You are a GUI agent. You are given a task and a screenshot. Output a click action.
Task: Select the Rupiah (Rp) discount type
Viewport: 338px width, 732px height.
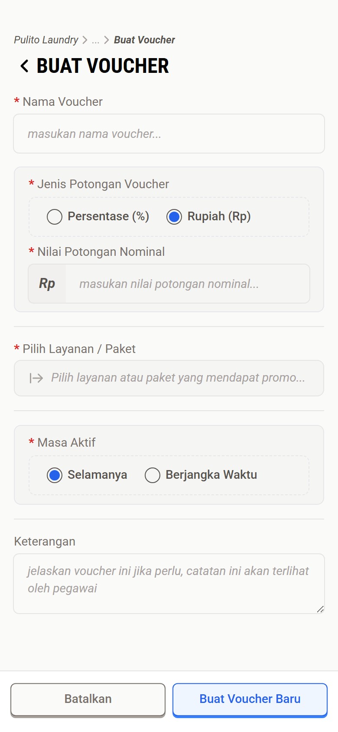tap(174, 216)
